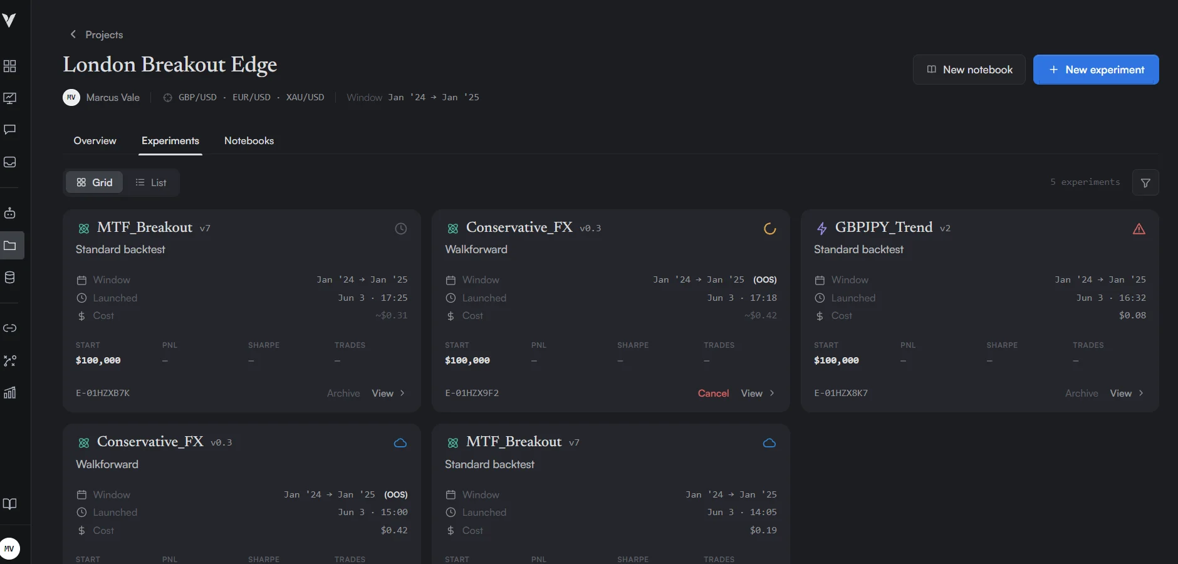Viewport: 1178px width, 564px height.
Task: Switch to the Overview tab
Action: (x=95, y=141)
